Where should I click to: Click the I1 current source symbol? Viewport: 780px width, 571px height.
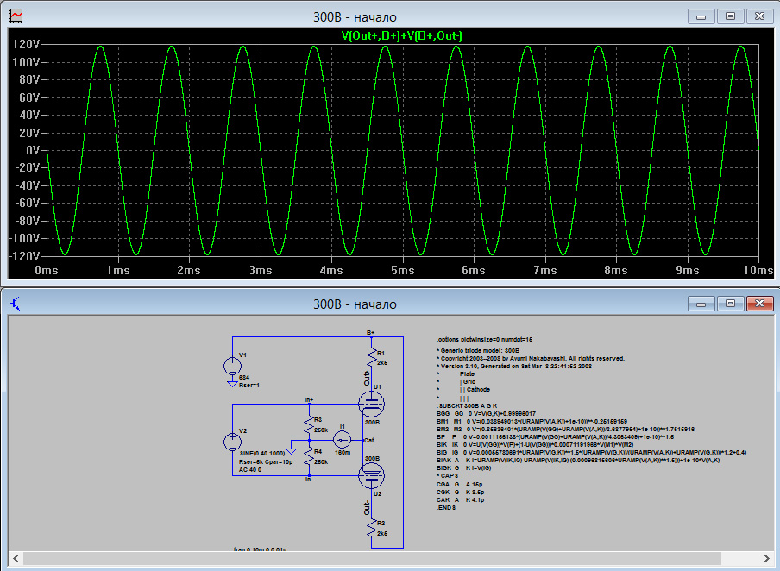(342, 439)
